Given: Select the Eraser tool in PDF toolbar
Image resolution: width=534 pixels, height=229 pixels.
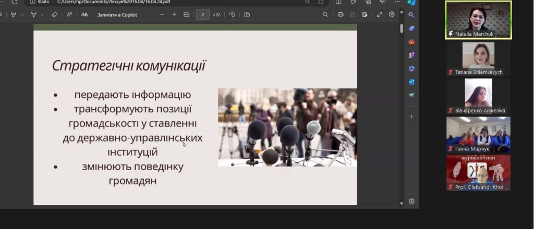Looking at the screenshot, I should pyautogui.click(x=55, y=15).
